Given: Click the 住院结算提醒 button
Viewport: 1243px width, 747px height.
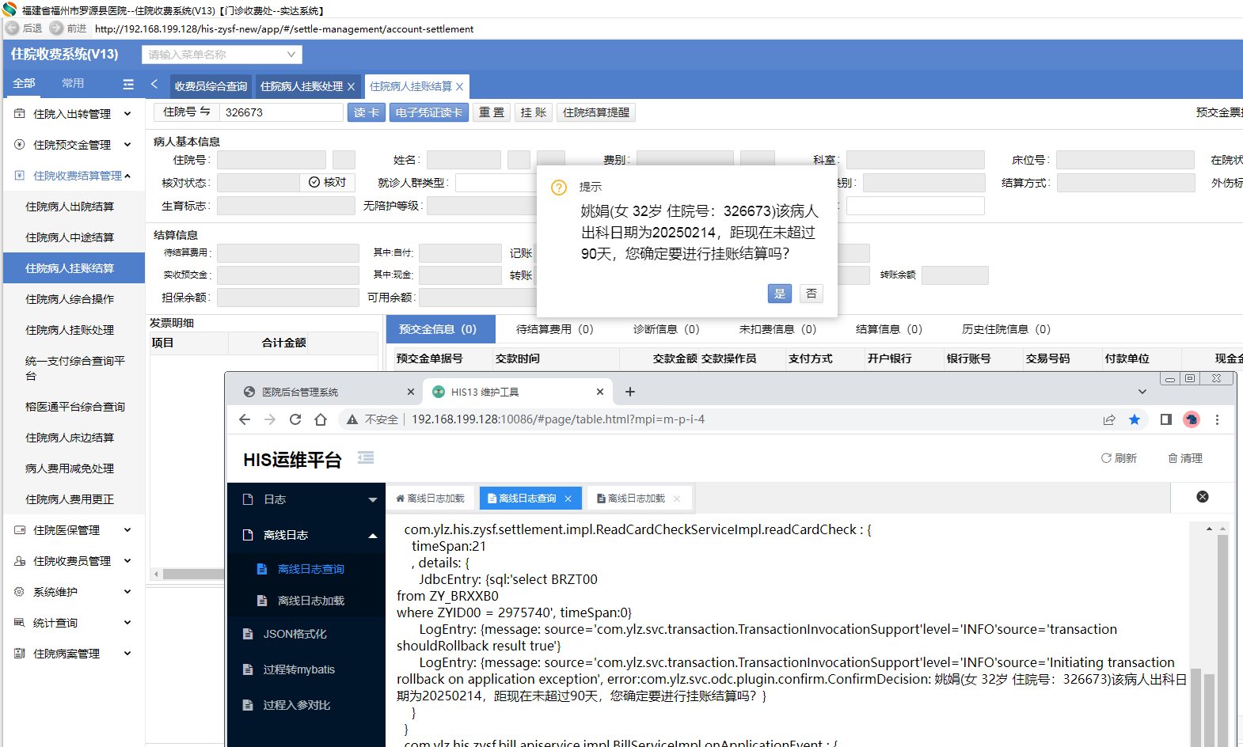Looking at the screenshot, I should (596, 112).
